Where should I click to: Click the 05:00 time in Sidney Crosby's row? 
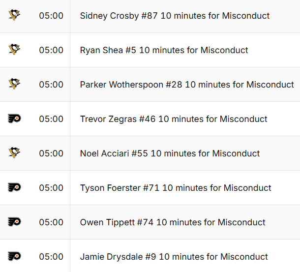(x=51, y=16)
